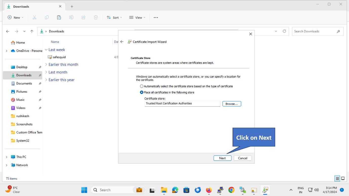349x196 pixels.
Task: Select the safesquid certificate file
Action: pos(57,57)
